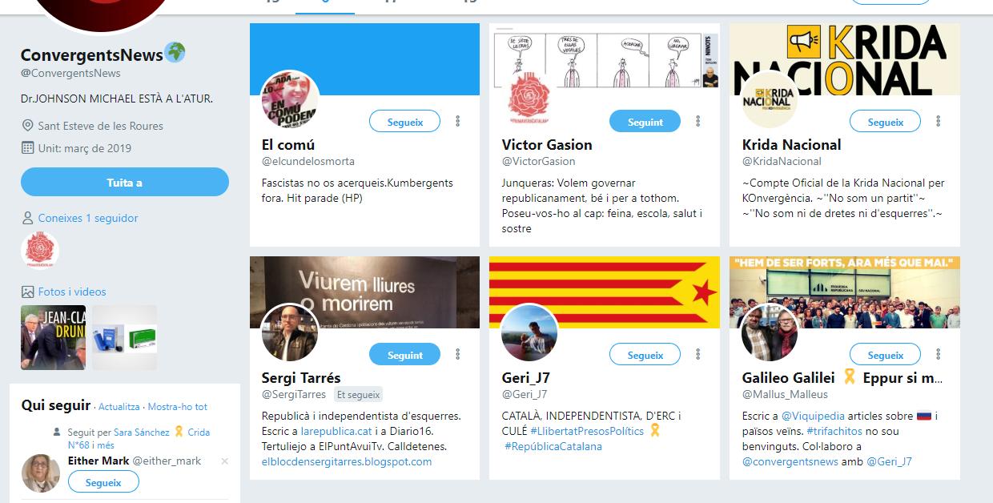Click the Tuita a button
993x503 pixels.
tap(125, 182)
